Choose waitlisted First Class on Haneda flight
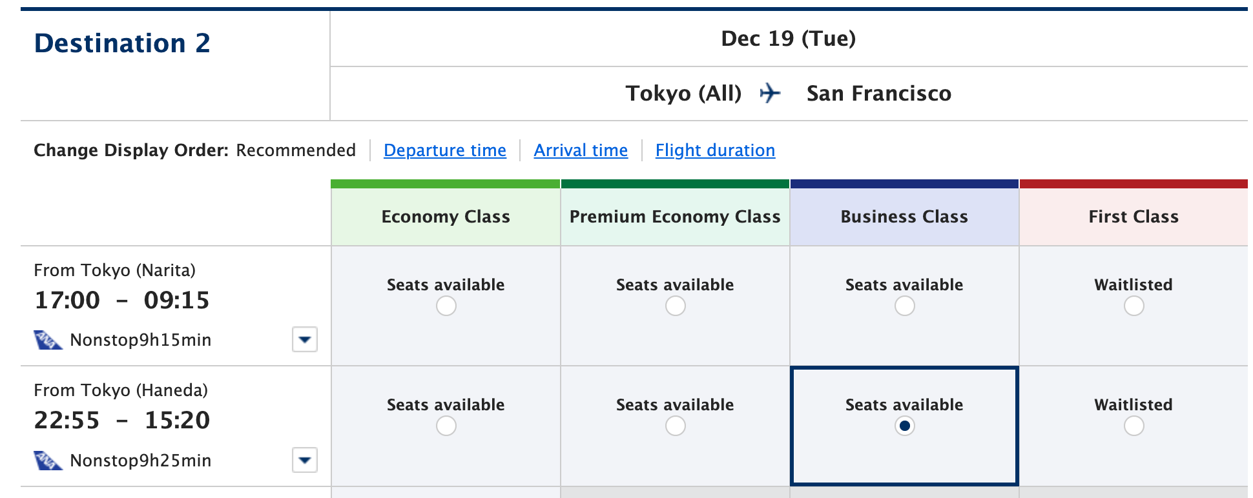The width and height of the screenshot is (1253, 498). tap(1134, 426)
